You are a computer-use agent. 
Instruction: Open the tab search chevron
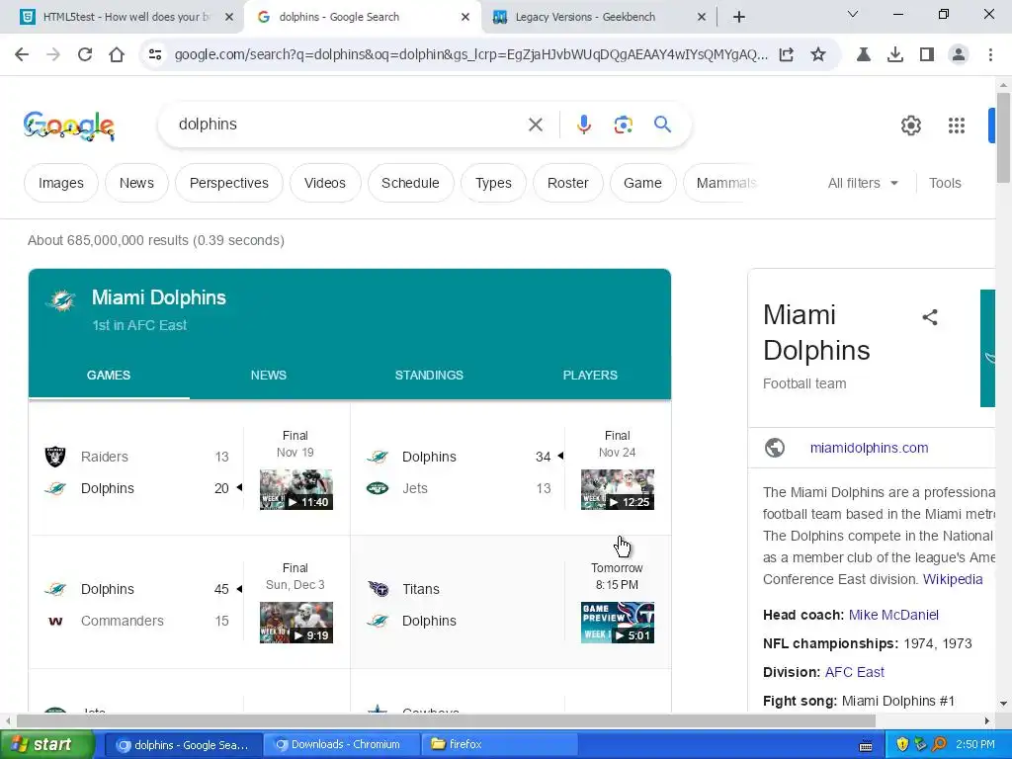(x=852, y=14)
